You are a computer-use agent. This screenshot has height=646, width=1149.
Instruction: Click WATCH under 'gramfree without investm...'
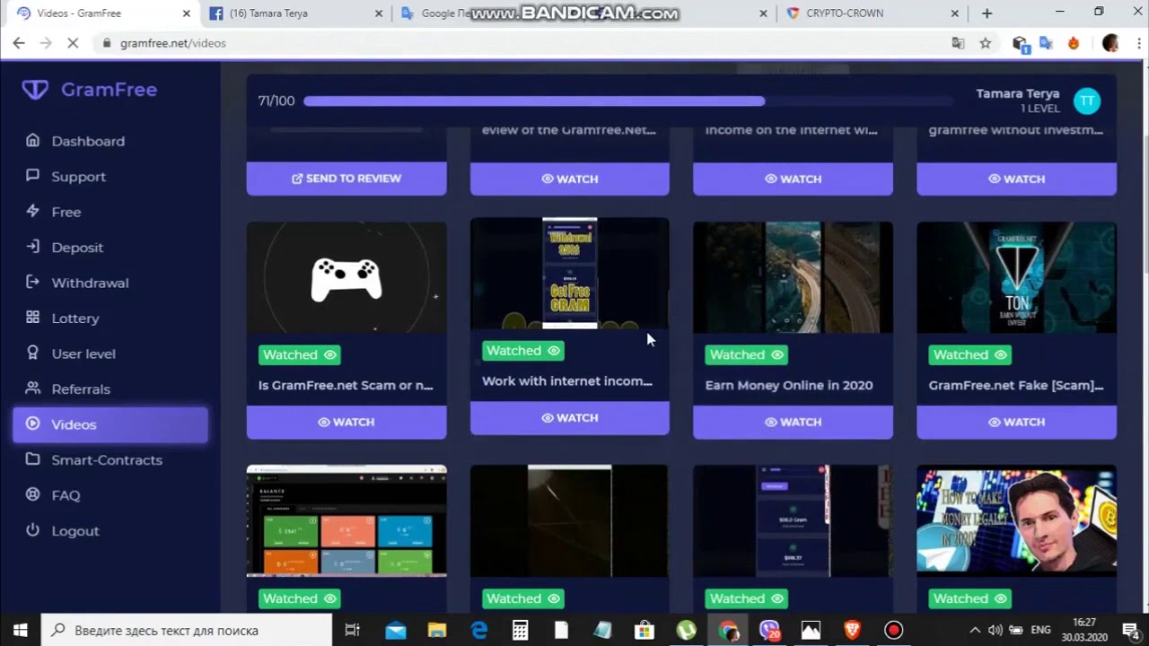point(1016,179)
